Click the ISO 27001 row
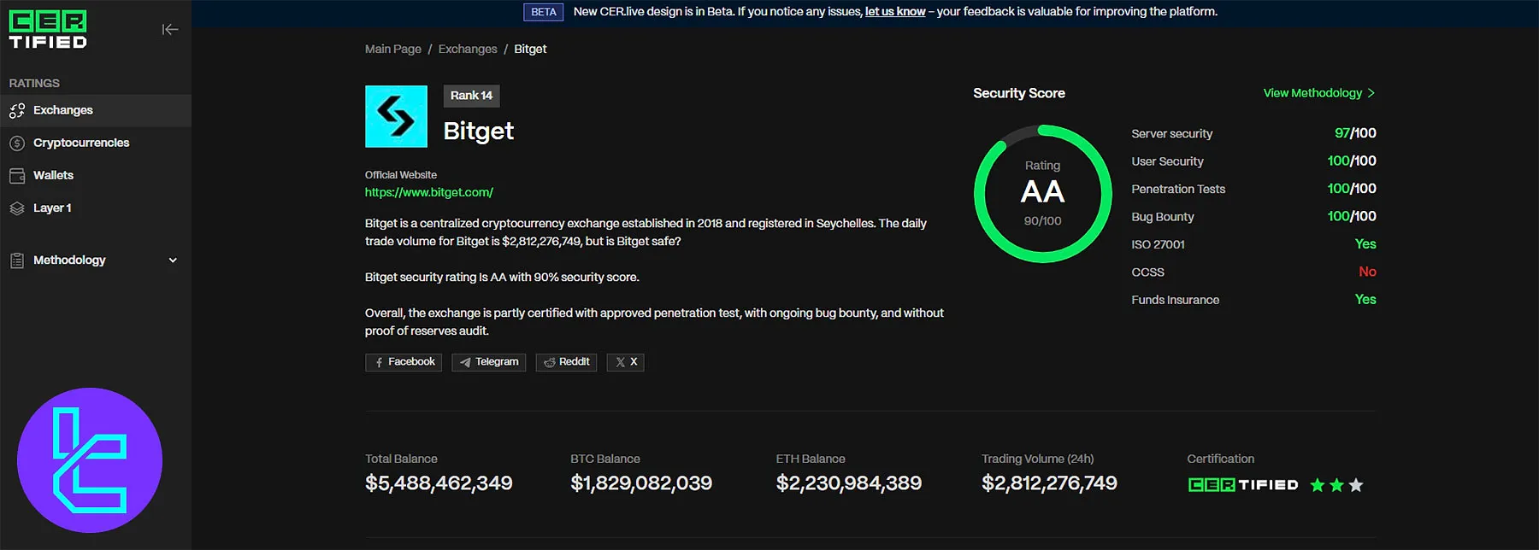 click(1253, 245)
